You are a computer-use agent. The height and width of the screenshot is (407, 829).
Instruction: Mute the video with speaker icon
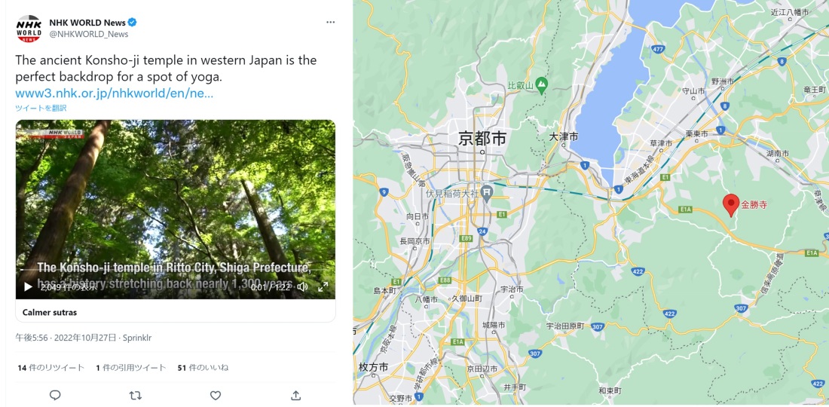[302, 286]
